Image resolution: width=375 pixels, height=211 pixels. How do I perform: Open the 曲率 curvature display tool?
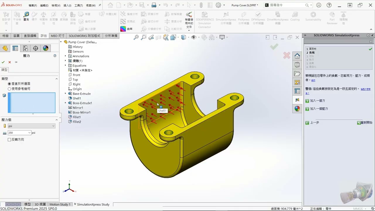[127, 29]
